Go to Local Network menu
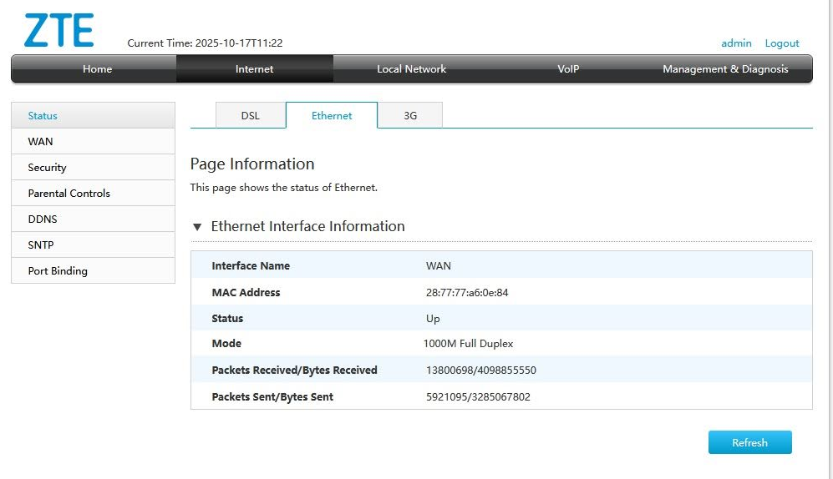The height and width of the screenshot is (479, 833). [411, 69]
